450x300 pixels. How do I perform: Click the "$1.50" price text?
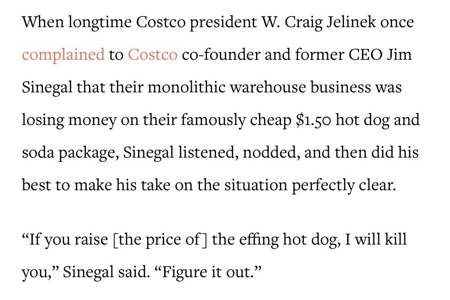312,120
